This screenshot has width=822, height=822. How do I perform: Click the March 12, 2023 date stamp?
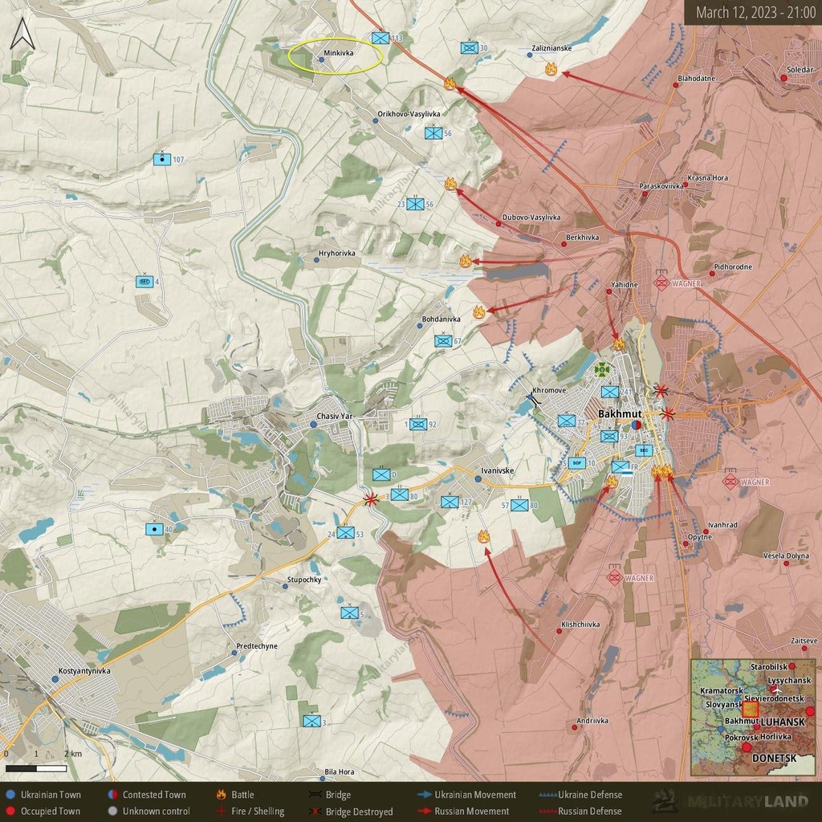(755, 13)
